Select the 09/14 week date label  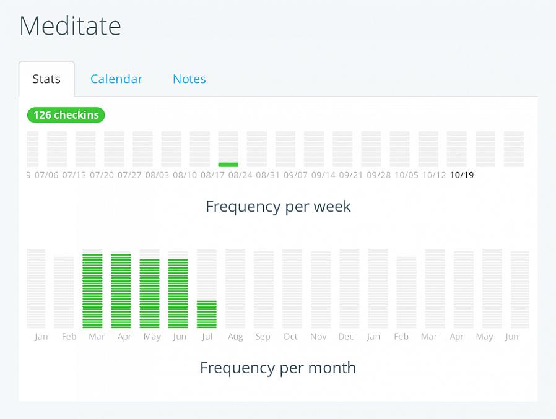[323, 175]
